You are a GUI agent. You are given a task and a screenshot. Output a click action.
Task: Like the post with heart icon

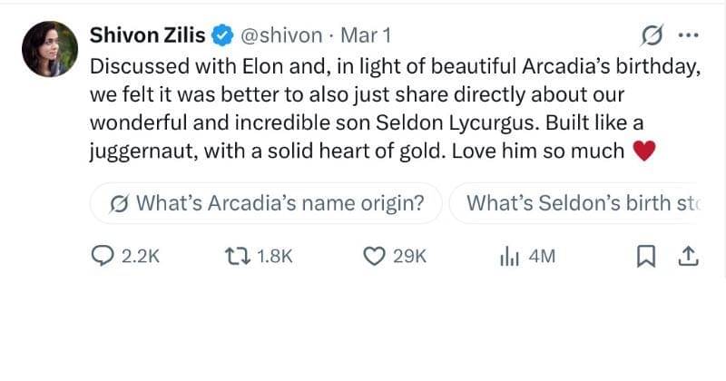pos(374,257)
